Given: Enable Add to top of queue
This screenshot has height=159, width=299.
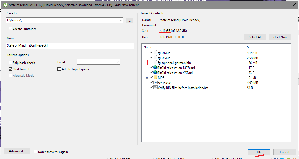Looking at the screenshot, I should 59,69.
